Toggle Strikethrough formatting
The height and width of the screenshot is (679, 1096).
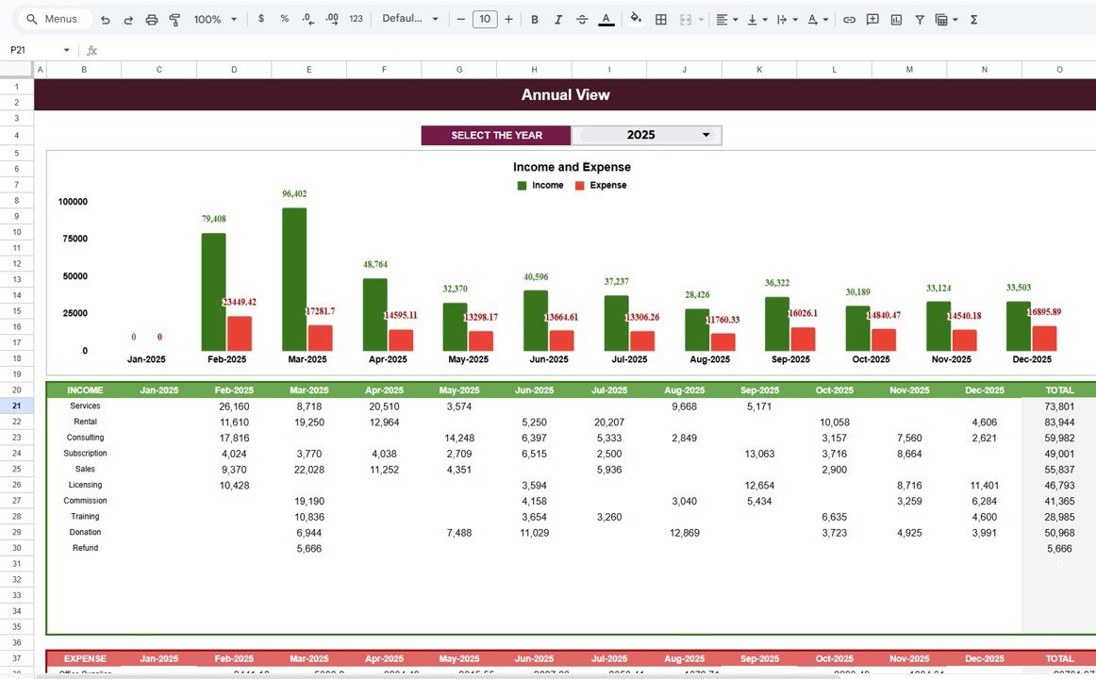(582, 19)
